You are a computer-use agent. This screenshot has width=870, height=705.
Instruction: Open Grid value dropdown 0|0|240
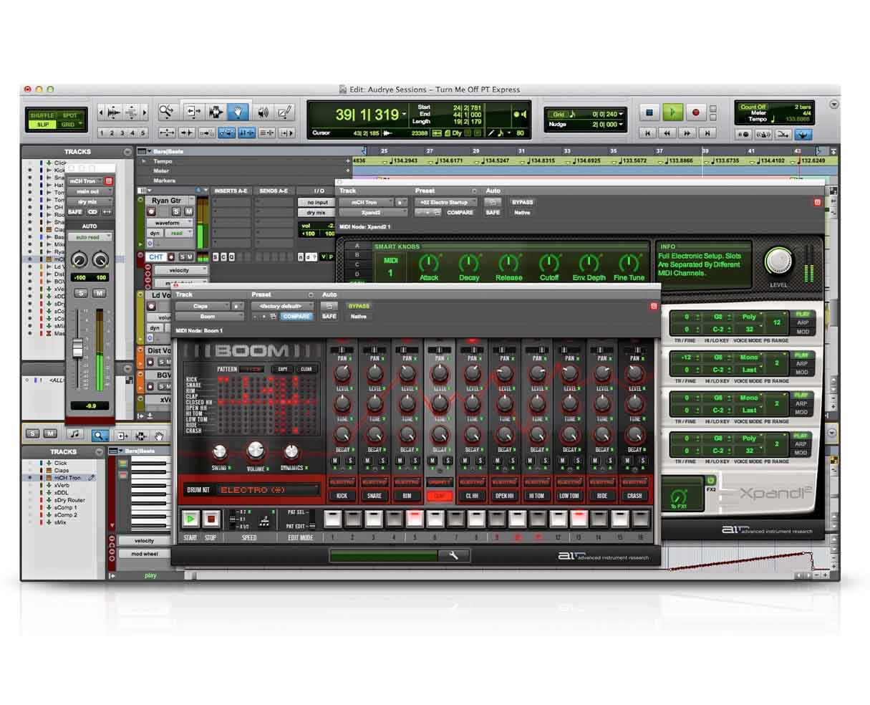pos(606,114)
